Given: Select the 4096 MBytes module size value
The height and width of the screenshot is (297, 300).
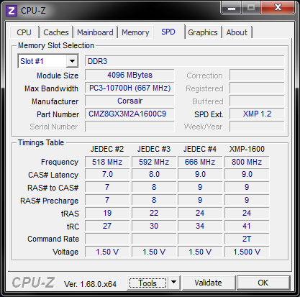Looking at the screenshot, I should pyautogui.click(x=129, y=75).
